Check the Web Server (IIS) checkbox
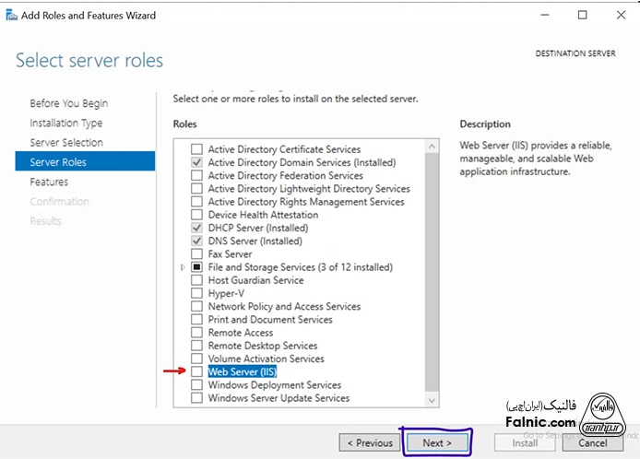 [196, 372]
